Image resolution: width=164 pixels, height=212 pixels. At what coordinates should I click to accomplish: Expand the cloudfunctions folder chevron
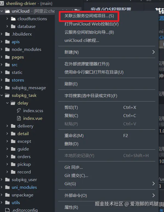(x=7, y=19)
